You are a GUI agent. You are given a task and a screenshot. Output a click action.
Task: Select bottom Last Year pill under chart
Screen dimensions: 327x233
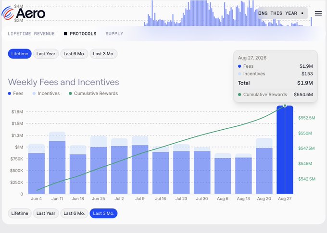46,213
